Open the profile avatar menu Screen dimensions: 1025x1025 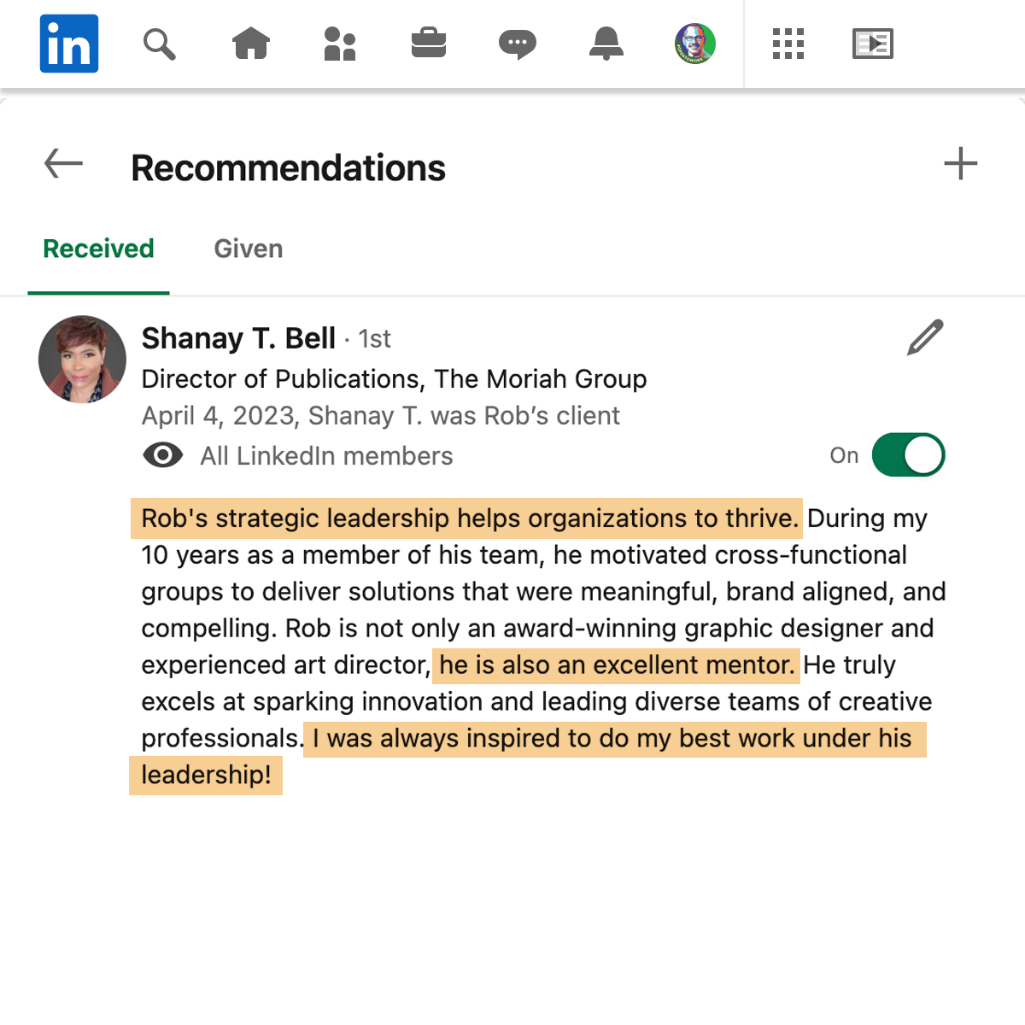695,44
